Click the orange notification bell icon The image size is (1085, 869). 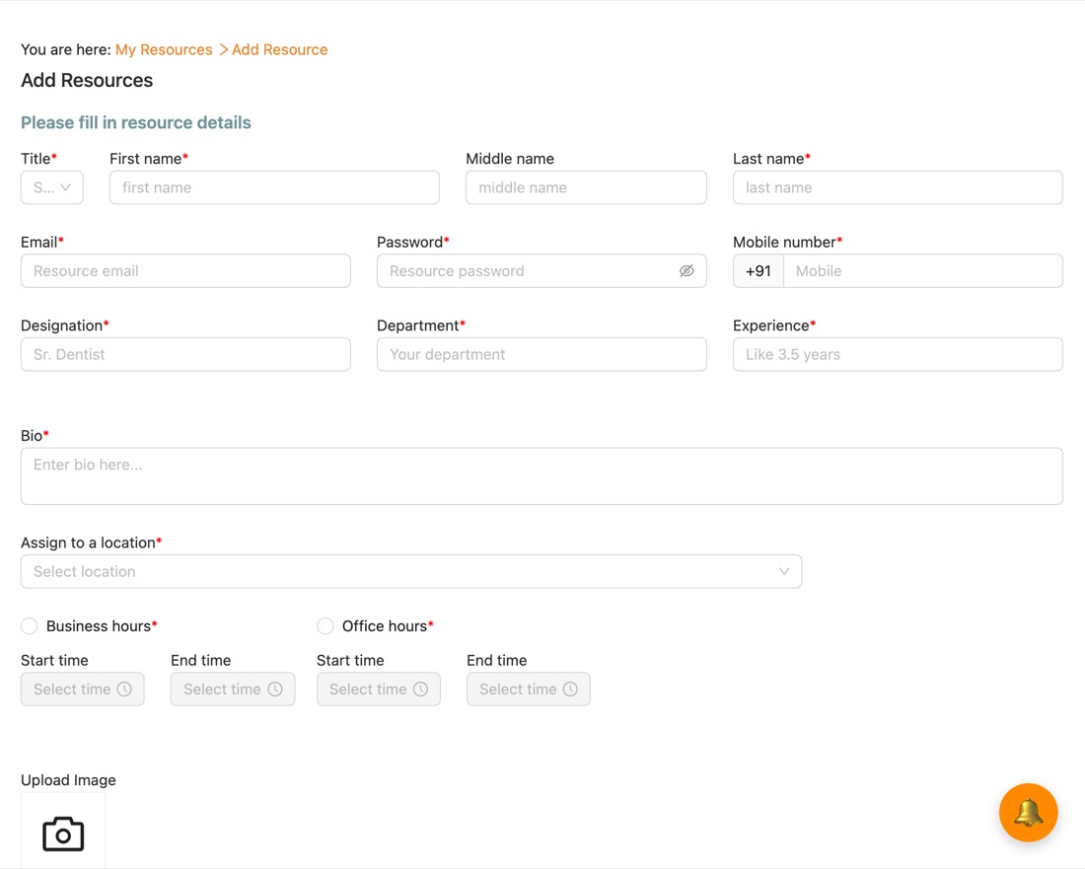tap(1028, 812)
